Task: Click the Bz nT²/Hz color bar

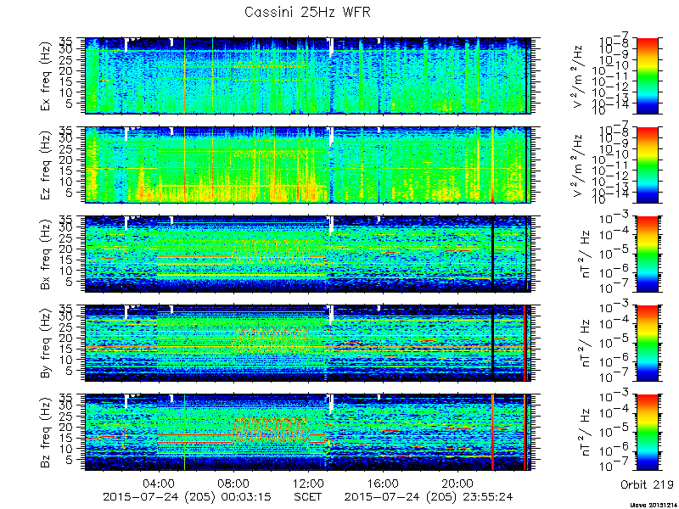Action: (x=647, y=433)
